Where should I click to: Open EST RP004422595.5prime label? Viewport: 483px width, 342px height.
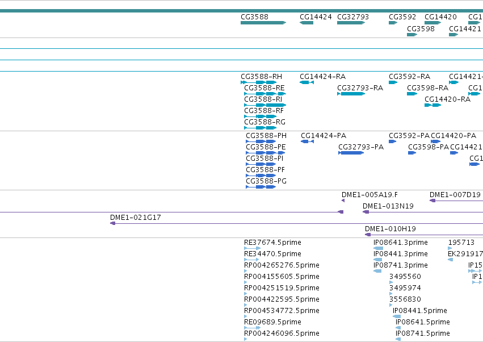(x=282, y=300)
